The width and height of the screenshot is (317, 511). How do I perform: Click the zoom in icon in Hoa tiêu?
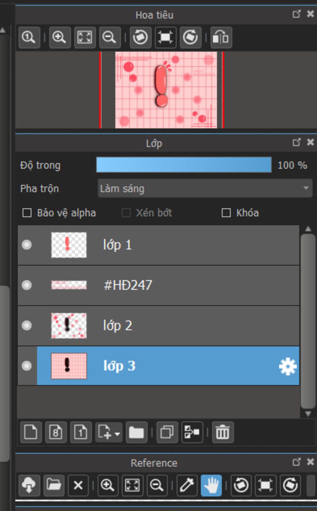point(59,37)
